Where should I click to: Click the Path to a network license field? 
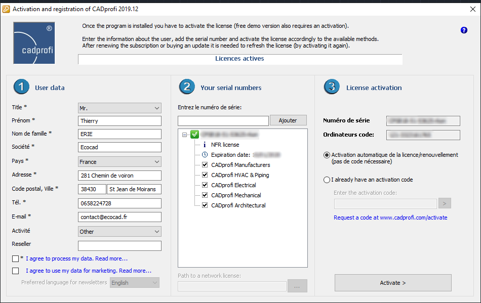tap(232, 286)
